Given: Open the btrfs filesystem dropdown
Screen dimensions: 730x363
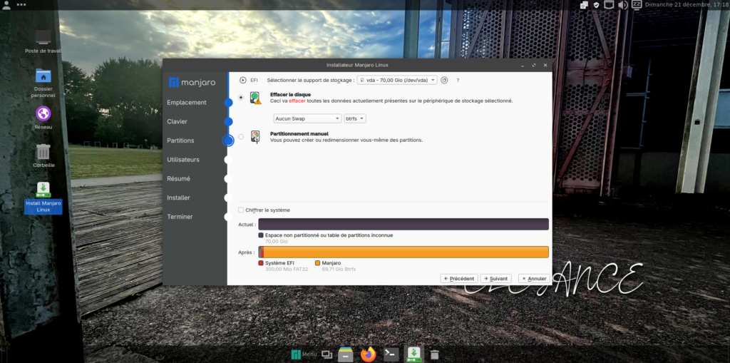Looking at the screenshot, I should click(x=355, y=119).
